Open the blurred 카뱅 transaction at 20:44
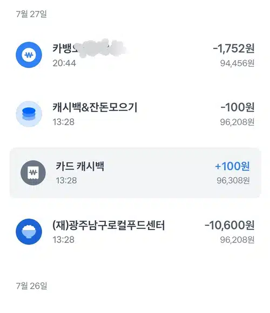The height and width of the screenshot is (313, 270). coord(135,55)
